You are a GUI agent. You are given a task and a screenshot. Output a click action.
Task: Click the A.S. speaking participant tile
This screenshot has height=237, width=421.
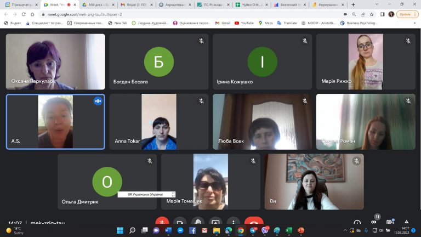click(55, 122)
